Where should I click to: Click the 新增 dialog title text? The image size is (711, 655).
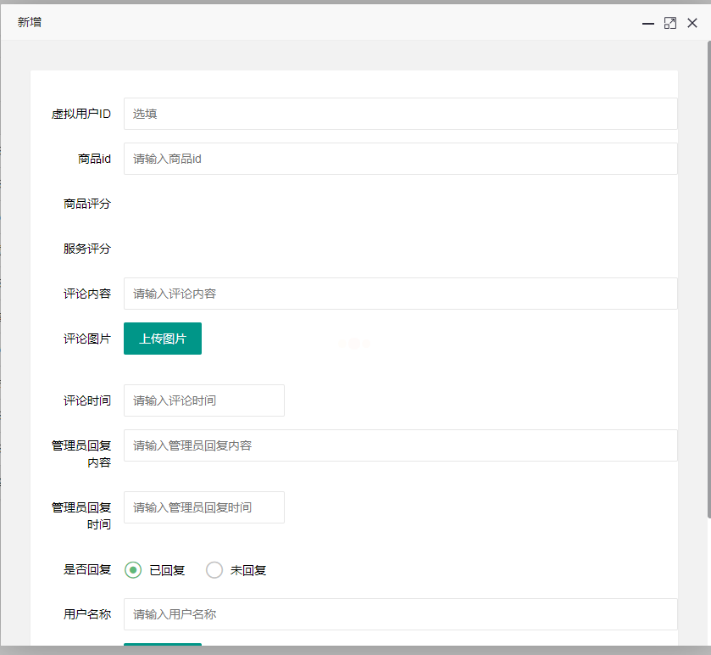(x=30, y=22)
